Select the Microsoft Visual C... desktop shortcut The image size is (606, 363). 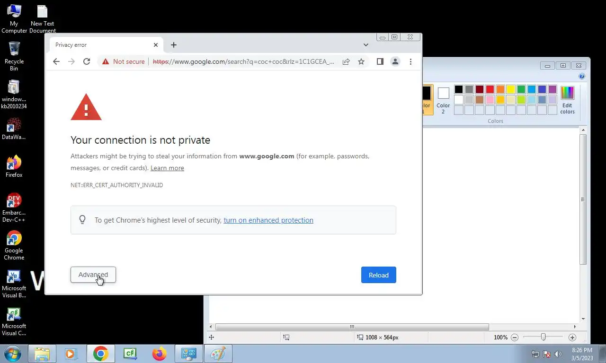14,321
